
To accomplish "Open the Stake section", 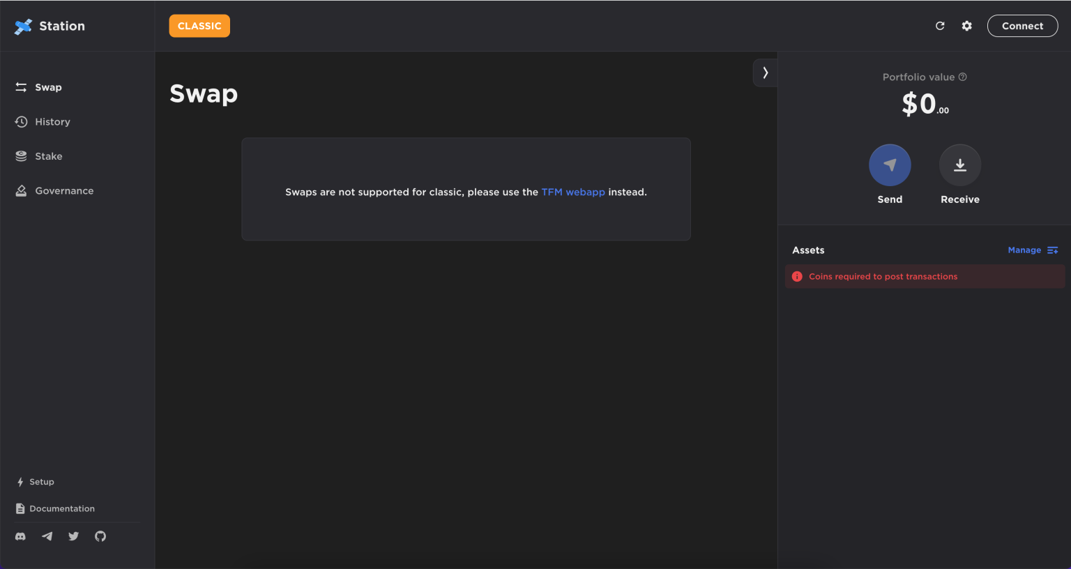I will pos(39,156).
